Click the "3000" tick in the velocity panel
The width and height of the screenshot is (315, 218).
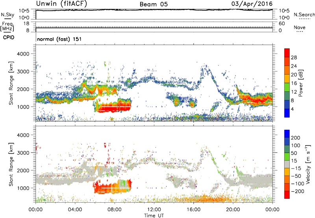[x=23, y=153]
